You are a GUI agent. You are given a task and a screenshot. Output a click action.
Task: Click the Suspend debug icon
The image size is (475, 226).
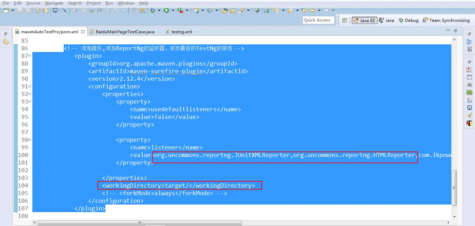coord(84,10)
